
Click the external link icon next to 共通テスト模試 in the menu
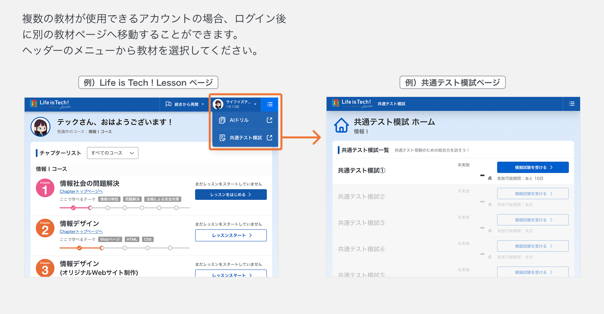click(269, 138)
